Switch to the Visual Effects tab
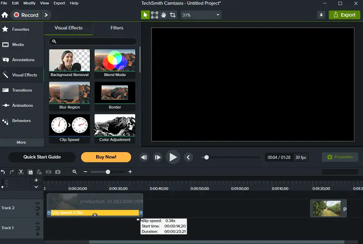This screenshot has height=244, width=363. tap(69, 28)
